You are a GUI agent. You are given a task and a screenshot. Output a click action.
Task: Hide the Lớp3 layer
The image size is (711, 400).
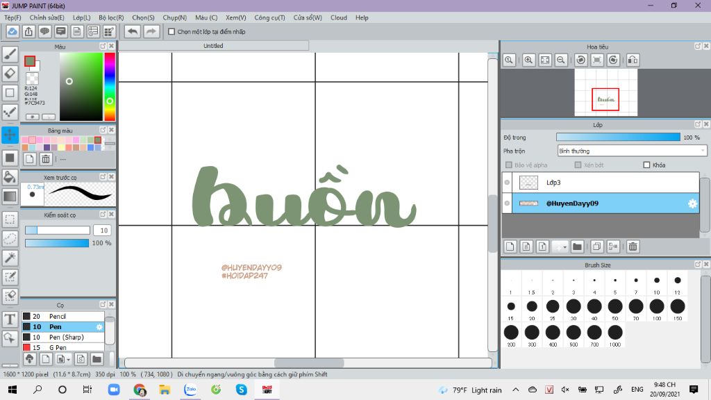[x=507, y=183]
